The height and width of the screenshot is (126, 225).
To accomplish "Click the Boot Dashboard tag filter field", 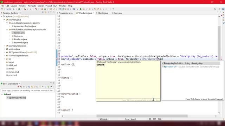I will point(28,91).
